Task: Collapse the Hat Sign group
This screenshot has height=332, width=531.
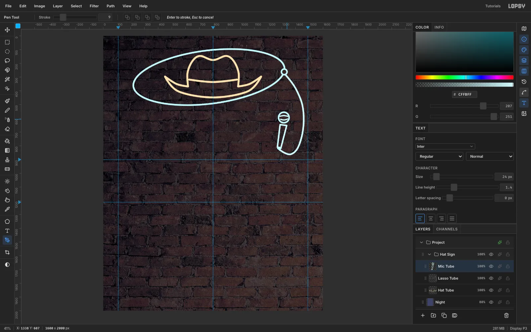Action: (x=429, y=254)
